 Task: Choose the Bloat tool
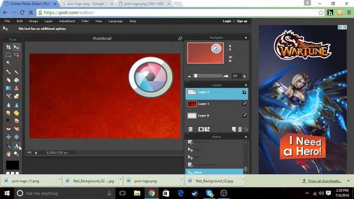[8, 137]
